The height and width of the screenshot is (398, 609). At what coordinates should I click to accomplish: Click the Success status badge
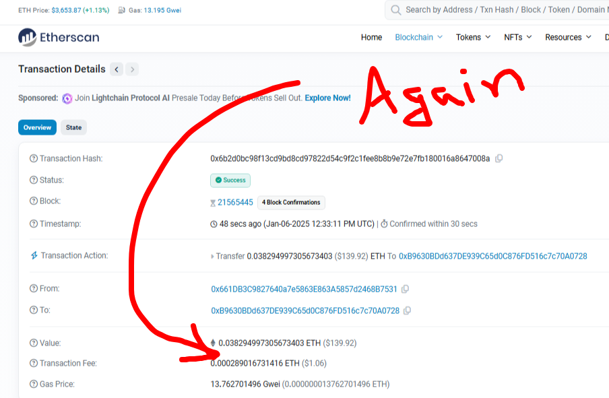(230, 180)
